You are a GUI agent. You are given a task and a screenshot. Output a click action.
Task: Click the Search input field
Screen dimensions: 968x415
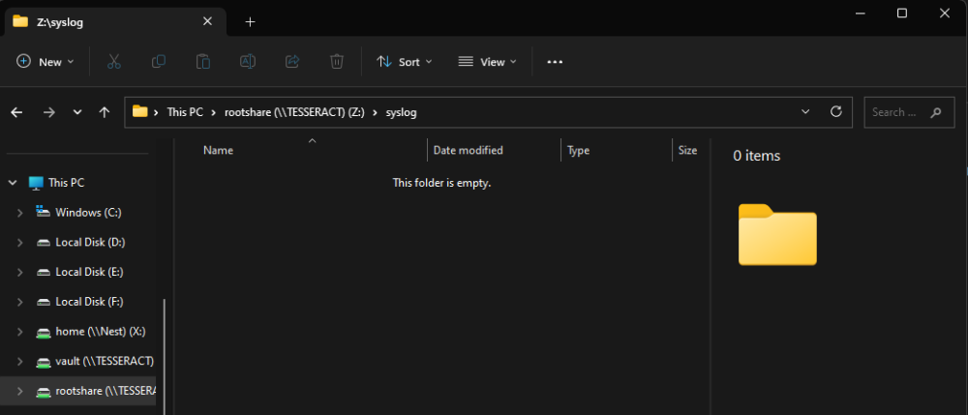[909, 112]
